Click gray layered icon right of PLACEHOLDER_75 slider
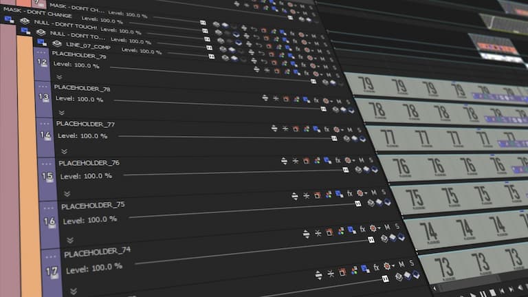 pos(371,203)
